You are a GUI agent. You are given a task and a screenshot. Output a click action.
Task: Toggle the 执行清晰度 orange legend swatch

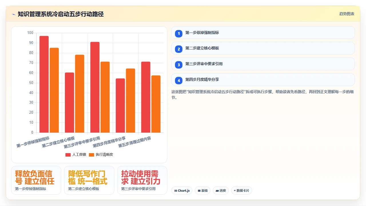pyautogui.click(x=91, y=155)
